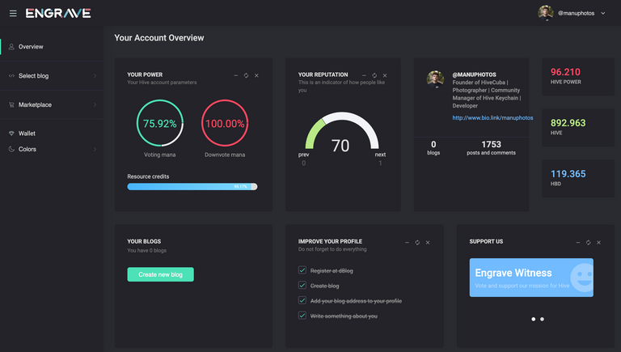This screenshot has width=621, height=352.
Task: Click the Resource credits progress bar
Action: click(192, 187)
